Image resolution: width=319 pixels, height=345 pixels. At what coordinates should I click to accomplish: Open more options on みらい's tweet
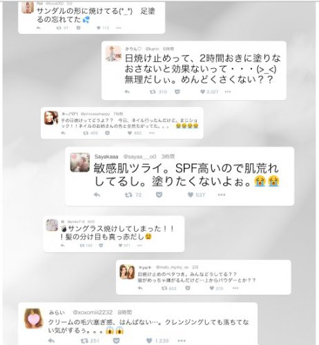(182, 341)
